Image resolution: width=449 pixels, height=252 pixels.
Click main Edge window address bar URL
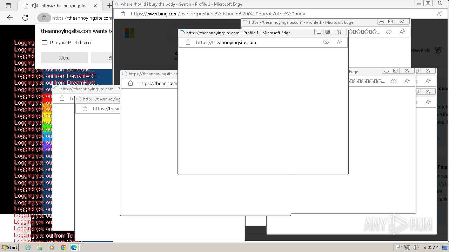(82, 18)
